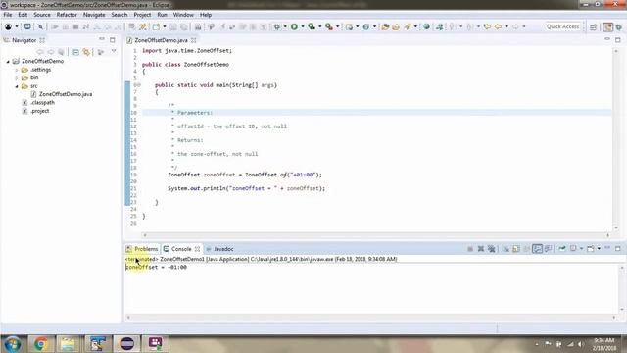The image size is (627, 353).
Task: Select the Debug perspective icon
Action: [619, 26]
